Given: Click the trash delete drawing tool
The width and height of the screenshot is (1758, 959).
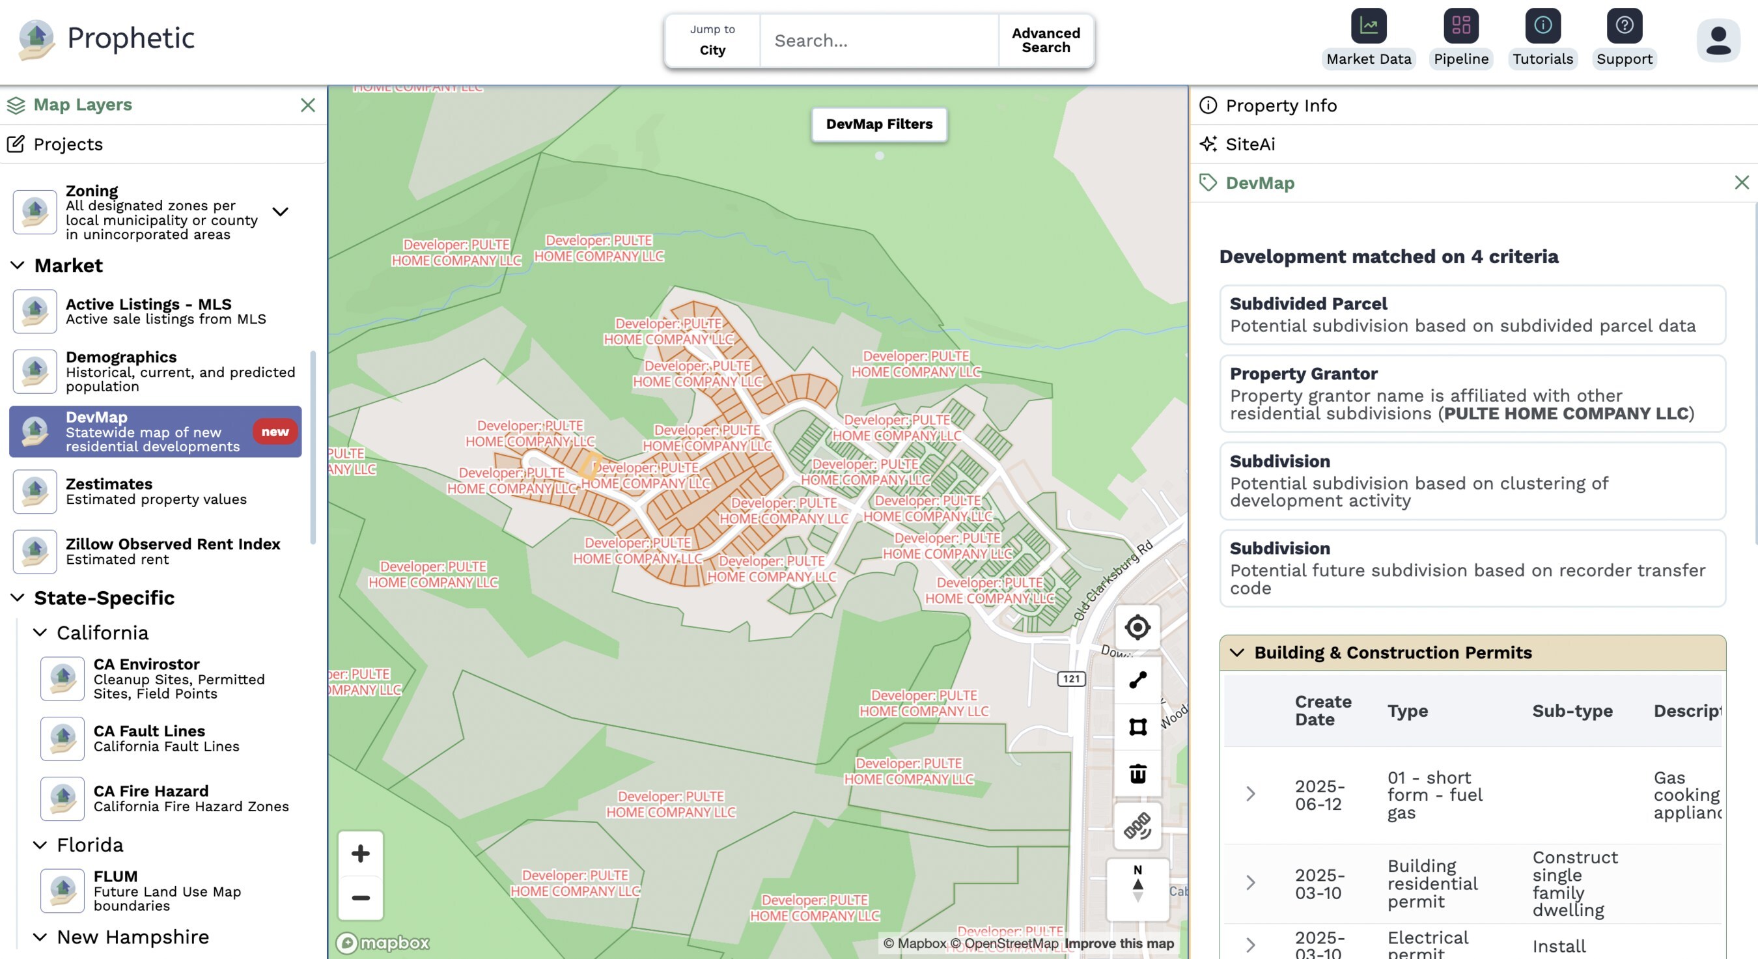Looking at the screenshot, I should coord(1137,774).
